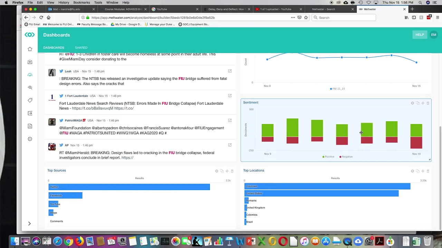Follow the t.co/bBa9avuvqM link
This screenshot has width=442, height=248.
coord(93,108)
